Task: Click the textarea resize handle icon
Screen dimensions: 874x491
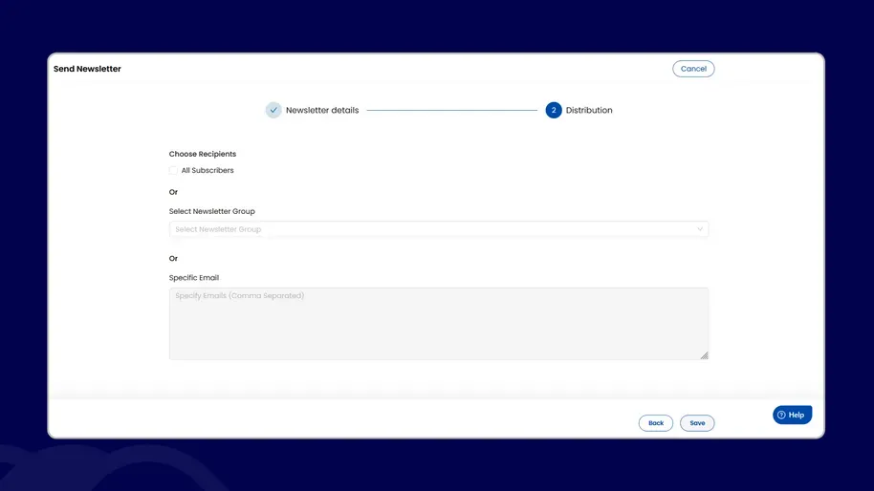Action: [x=704, y=354]
